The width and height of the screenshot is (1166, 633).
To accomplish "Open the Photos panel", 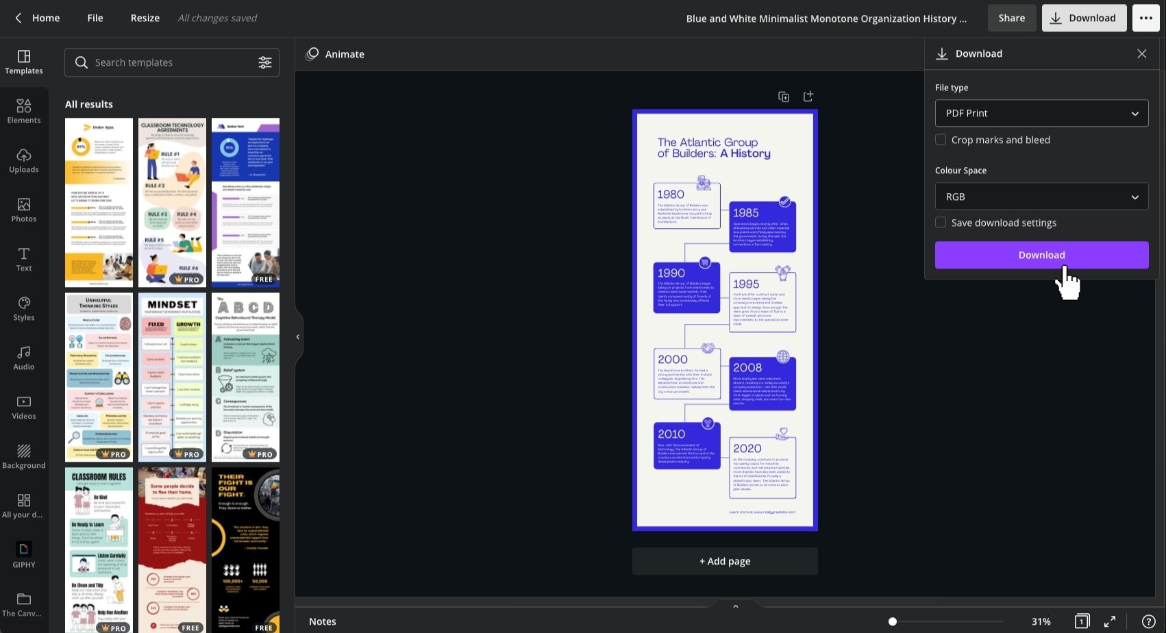I will [23, 209].
